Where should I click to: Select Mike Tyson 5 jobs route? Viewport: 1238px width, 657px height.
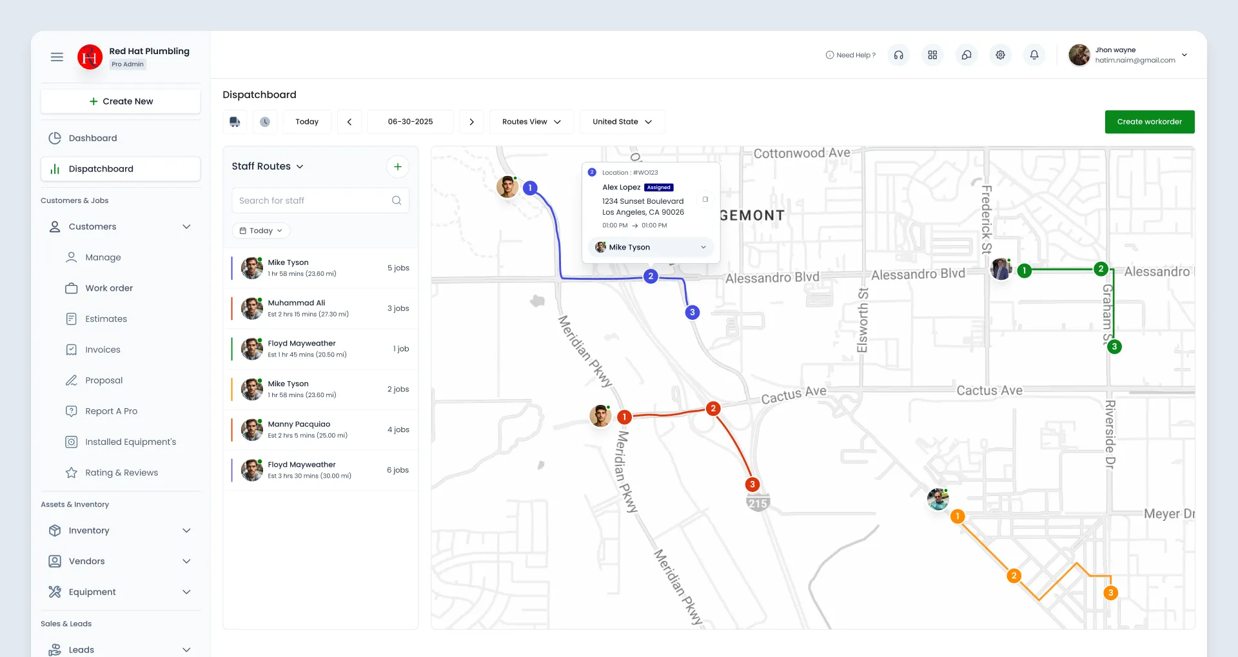(320, 268)
